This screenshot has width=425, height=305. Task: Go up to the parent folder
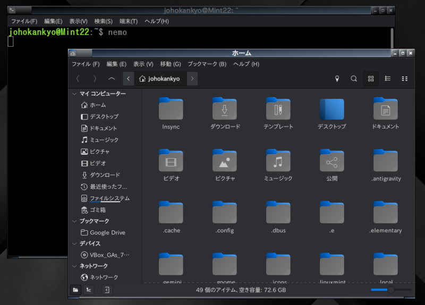pos(111,79)
